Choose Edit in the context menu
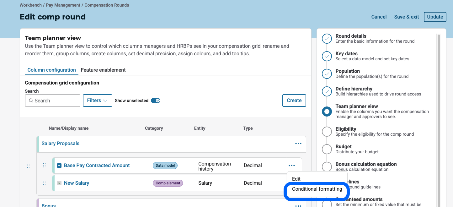 296,179
